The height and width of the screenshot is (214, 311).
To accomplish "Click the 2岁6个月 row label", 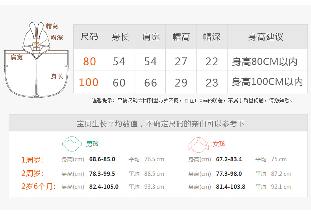I will [x=39, y=186].
